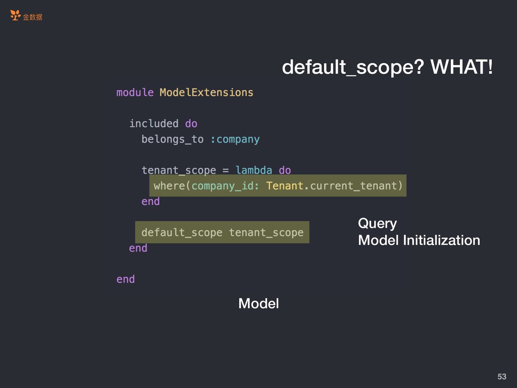The image size is (517, 388).
Task: Click highlighted "default_scope tenant_scope" line
Action: point(222,232)
